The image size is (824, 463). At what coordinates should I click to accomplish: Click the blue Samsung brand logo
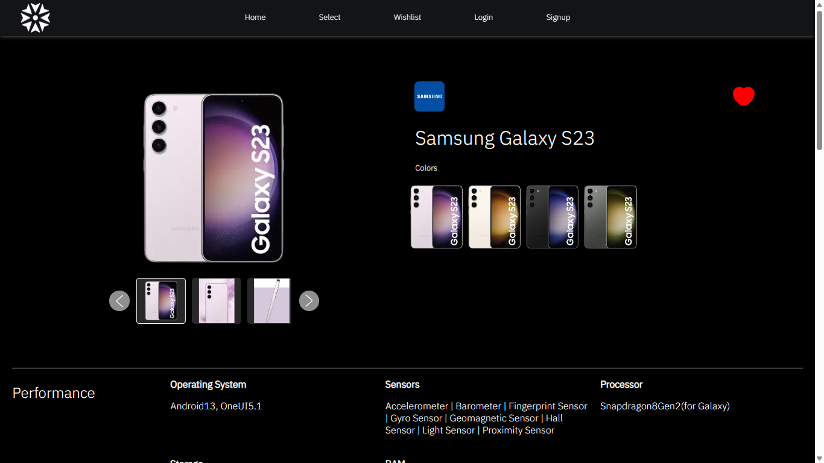[429, 96]
